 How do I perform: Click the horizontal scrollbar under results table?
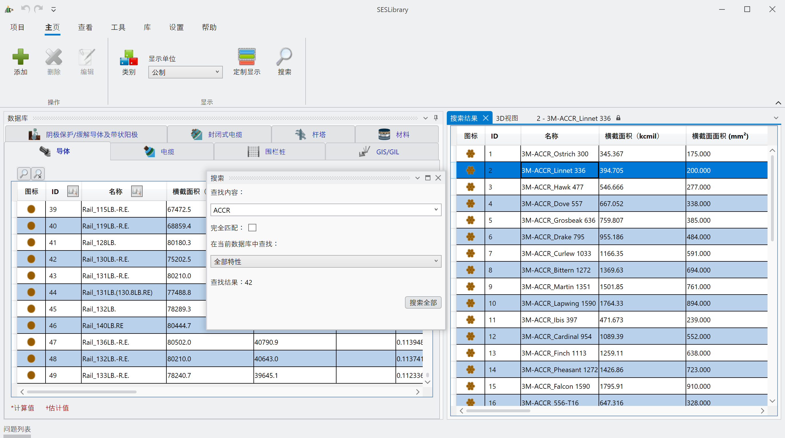[x=498, y=411]
